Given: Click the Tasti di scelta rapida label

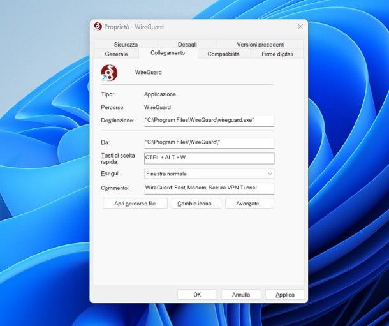Looking at the screenshot, I should [118, 158].
